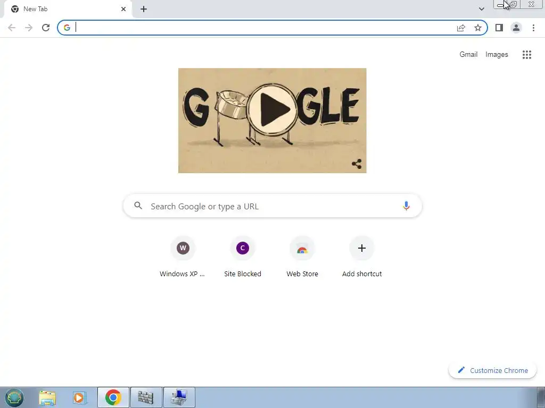Expand the tab search dropdown arrow
This screenshot has width=545, height=408.
tap(481, 9)
